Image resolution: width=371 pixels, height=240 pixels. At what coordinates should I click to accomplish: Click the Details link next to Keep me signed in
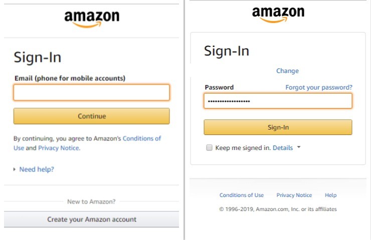click(x=283, y=147)
